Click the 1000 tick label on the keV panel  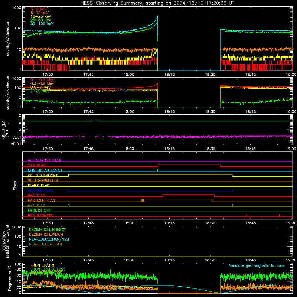(x=16, y=7)
